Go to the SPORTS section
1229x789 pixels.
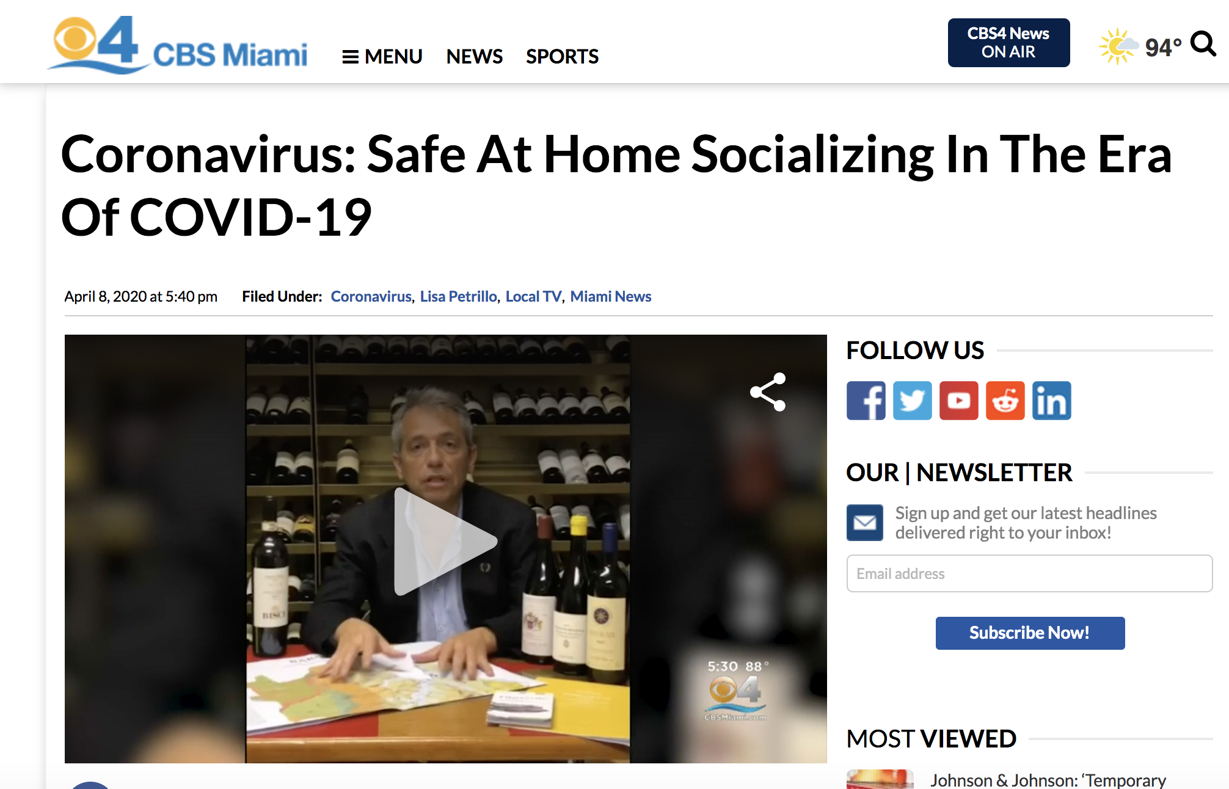562,57
